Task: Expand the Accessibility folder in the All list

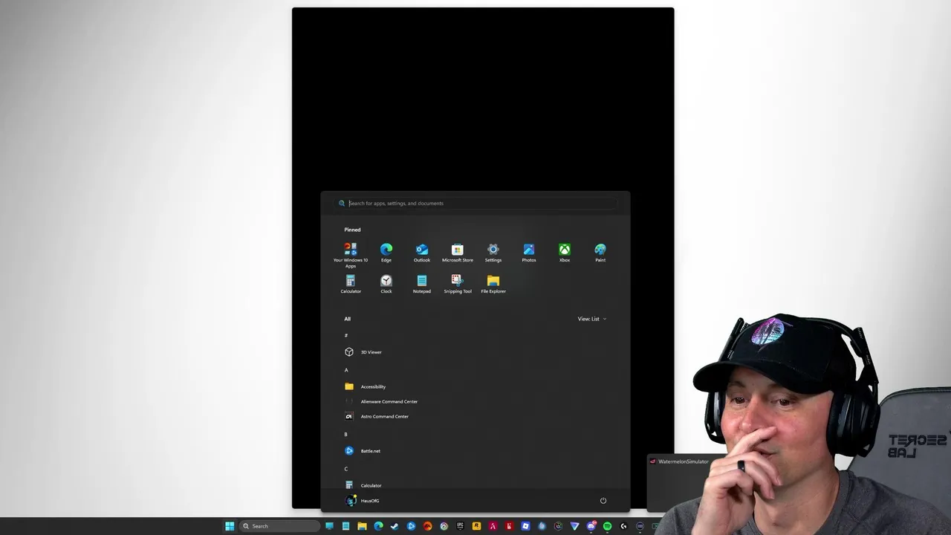Action: pos(365,386)
